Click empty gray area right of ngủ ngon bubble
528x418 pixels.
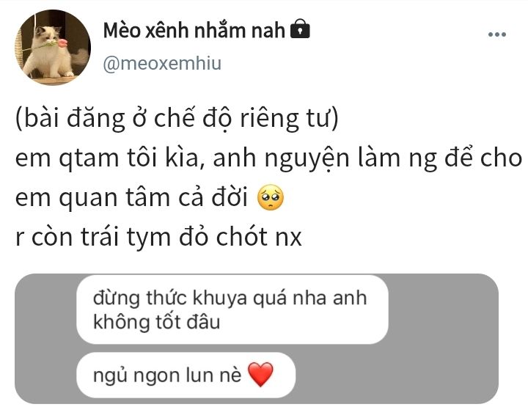tap(397, 375)
